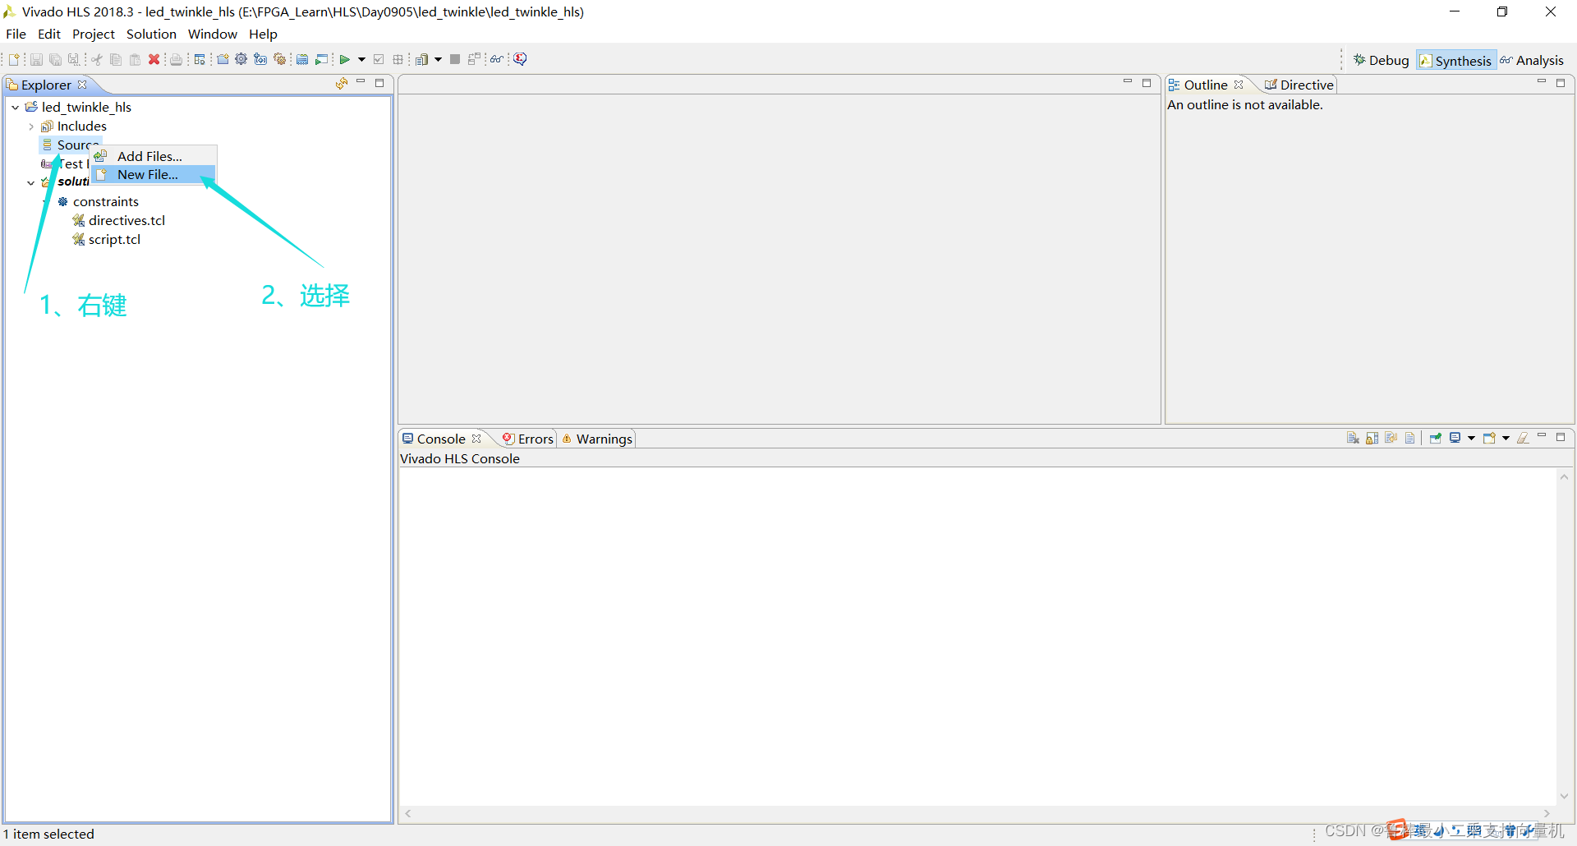Click Clear Console document-X icon
The image size is (1577, 846).
click(1353, 438)
